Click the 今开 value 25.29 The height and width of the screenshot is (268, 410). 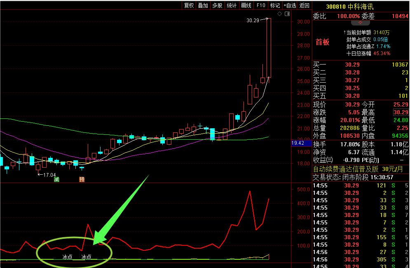coord(401,105)
